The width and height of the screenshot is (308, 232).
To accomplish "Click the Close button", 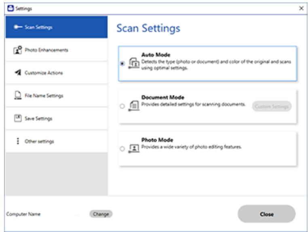I will coord(266,214).
